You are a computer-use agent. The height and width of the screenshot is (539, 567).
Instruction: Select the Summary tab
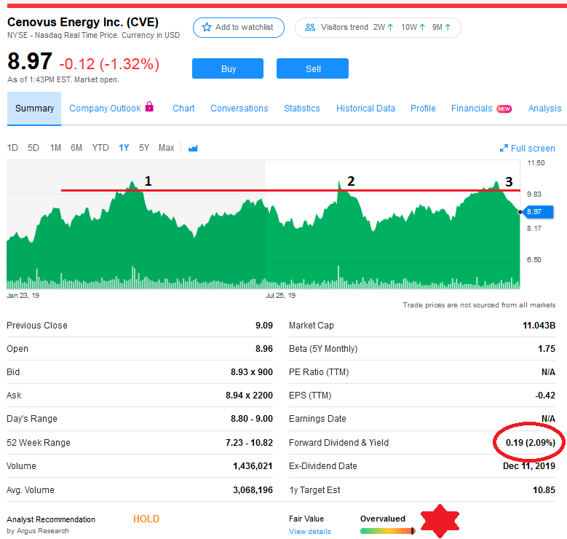(34, 109)
